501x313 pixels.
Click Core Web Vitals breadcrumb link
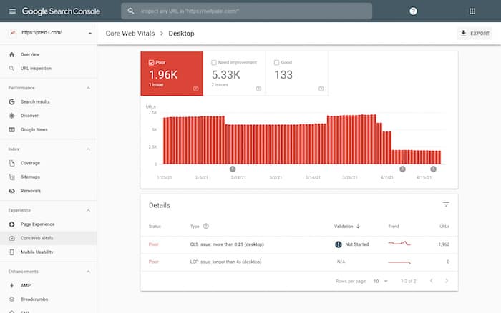click(x=130, y=34)
